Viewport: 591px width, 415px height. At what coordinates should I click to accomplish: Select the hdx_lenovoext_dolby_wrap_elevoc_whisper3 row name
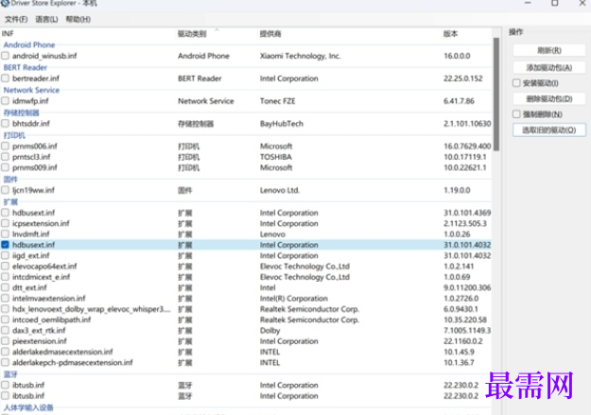point(91,309)
